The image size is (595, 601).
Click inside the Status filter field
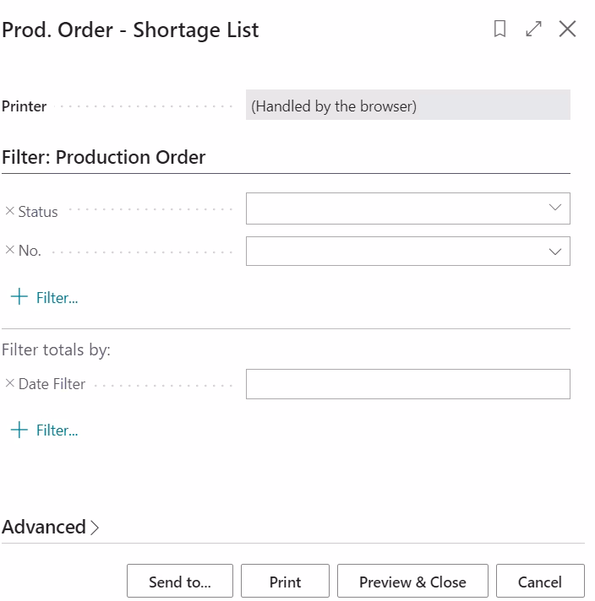pos(393,208)
